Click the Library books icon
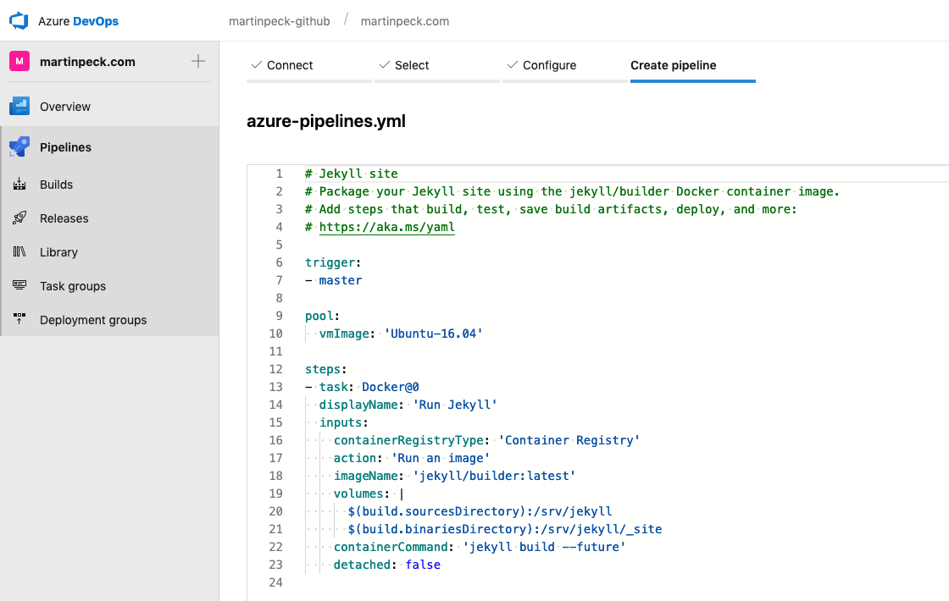The image size is (949, 601). pyautogui.click(x=19, y=252)
